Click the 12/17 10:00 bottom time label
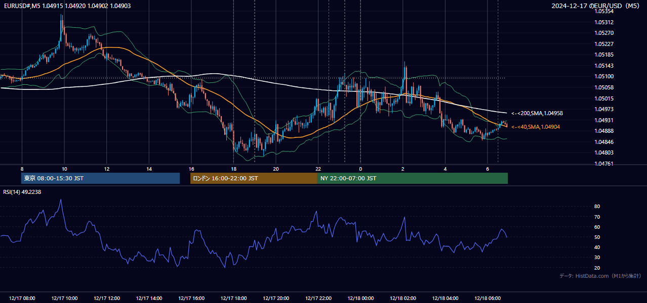Screen dimensions: 647x303 click(x=64, y=298)
